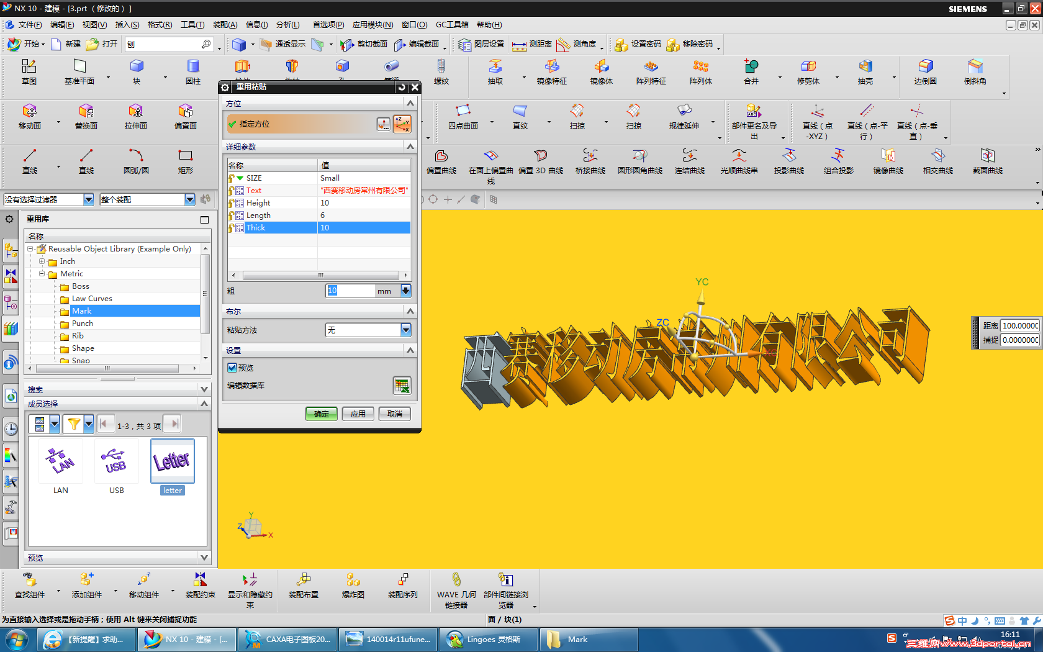Open the 爆炸图 exploded view tool
This screenshot has height=652, width=1043.
(x=353, y=586)
